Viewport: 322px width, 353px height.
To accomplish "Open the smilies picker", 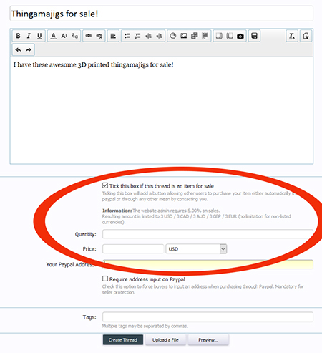I will click(x=173, y=36).
